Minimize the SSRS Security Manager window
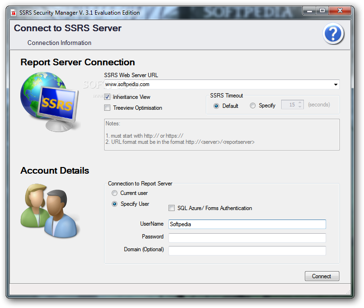364x308 pixels. 310,11
